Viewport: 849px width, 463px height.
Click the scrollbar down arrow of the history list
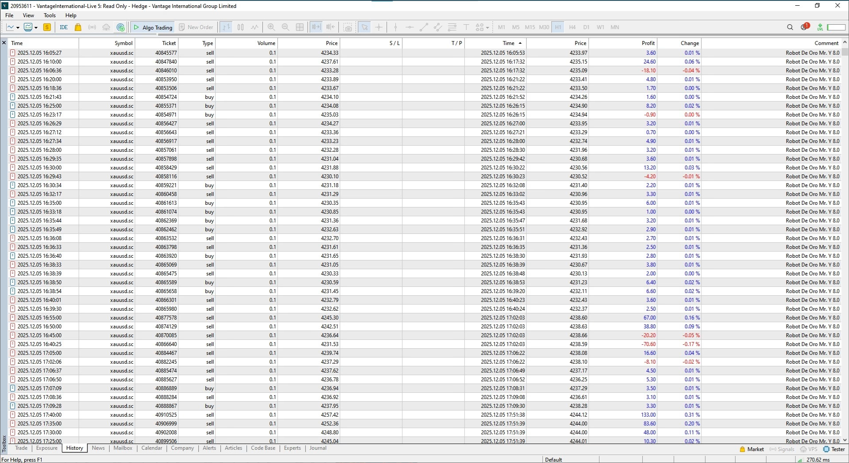tap(845, 440)
